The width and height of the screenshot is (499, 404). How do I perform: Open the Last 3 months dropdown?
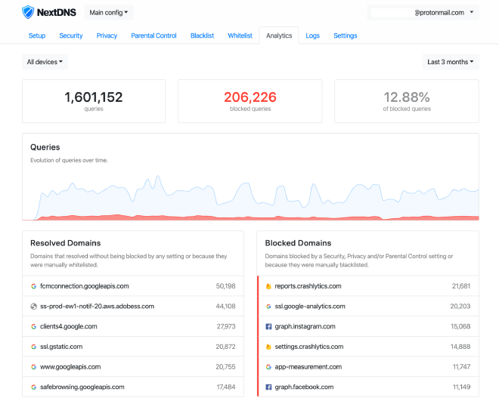click(451, 62)
